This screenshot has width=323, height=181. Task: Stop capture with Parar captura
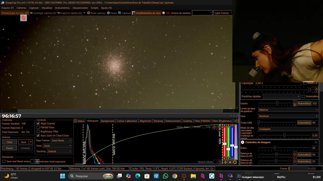96,13
